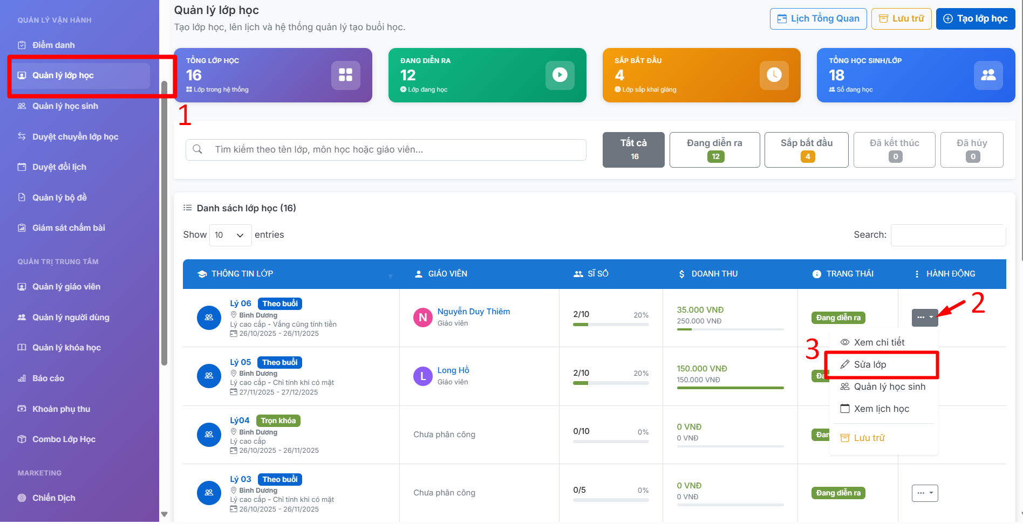Image resolution: width=1023 pixels, height=524 pixels.
Task: Open the Lịch Tổng Quan button
Action: [818, 19]
